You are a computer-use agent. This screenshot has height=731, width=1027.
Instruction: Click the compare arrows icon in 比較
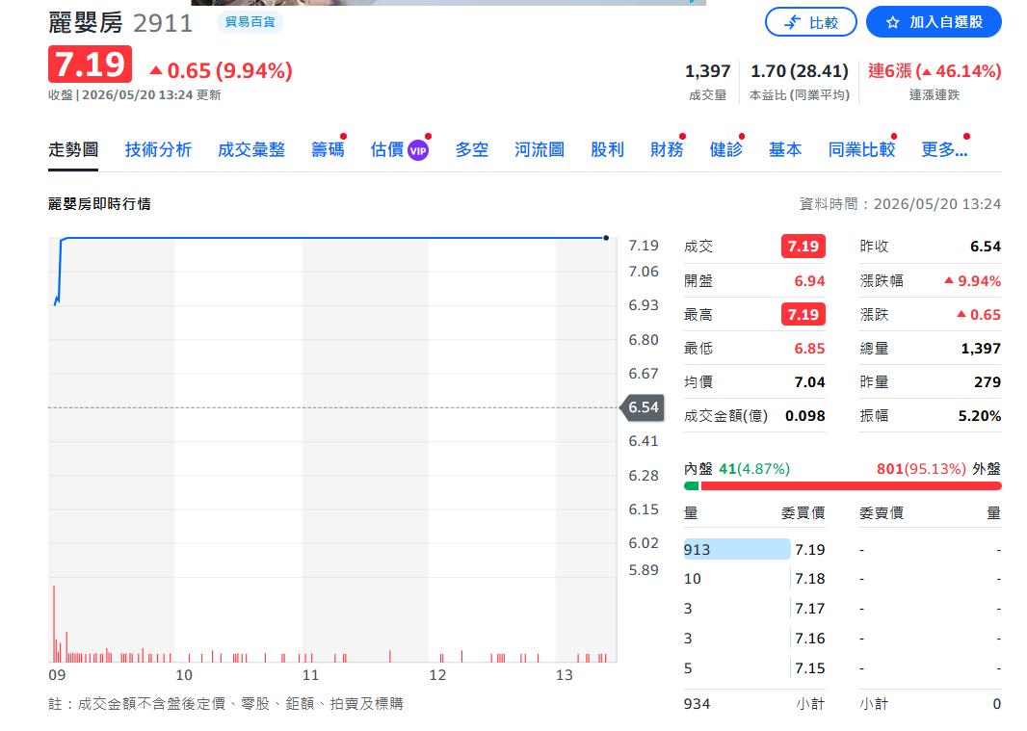[x=793, y=23]
